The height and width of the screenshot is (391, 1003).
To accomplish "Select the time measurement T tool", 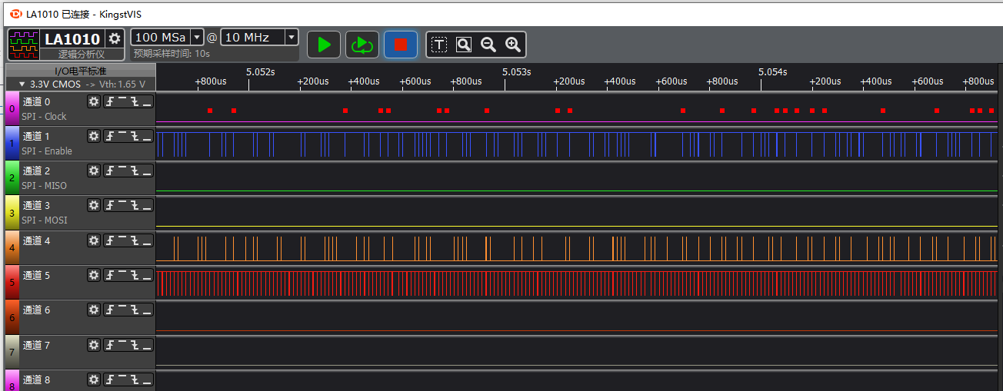I will click(x=438, y=45).
